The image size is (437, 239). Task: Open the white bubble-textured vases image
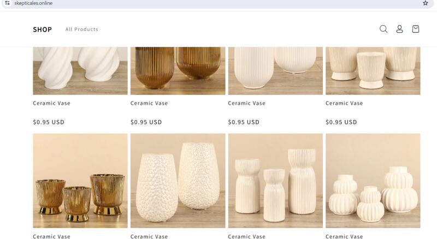pos(178,181)
